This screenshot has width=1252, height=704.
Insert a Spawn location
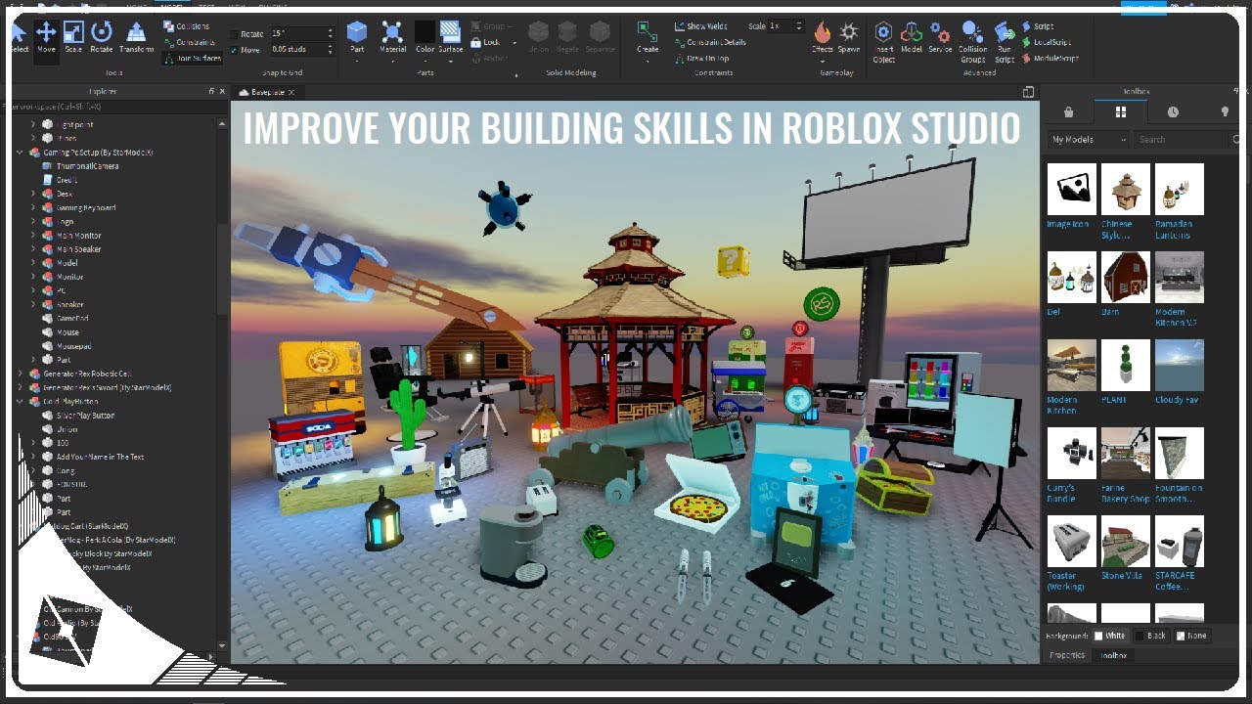[849, 38]
